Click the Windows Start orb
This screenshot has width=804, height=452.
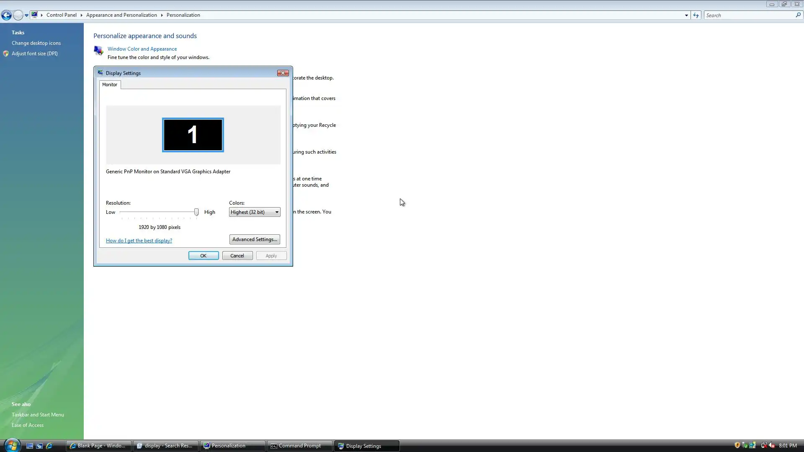(x=11, y=445)
